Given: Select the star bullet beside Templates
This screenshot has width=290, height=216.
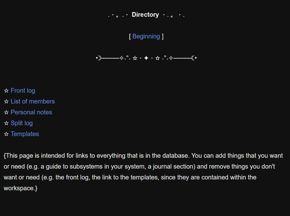Looking at the screenshot, I should tap(6, 134).
